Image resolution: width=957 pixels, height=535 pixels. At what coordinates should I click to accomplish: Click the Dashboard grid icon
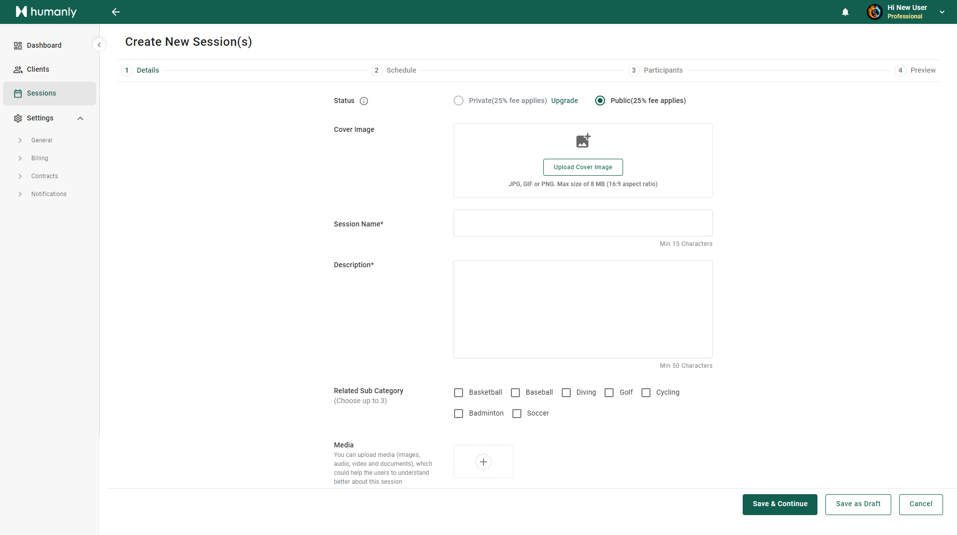[18, 46]
